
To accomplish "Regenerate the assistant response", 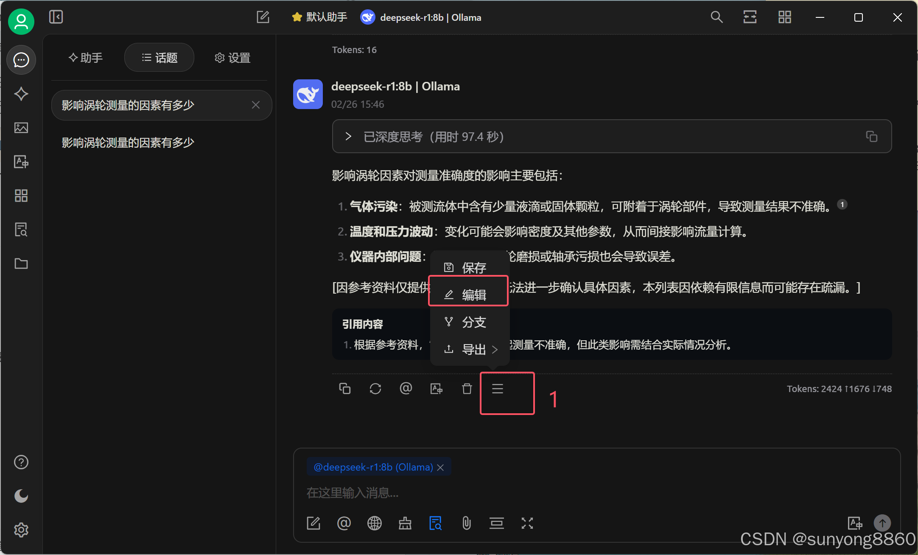I will [x=375, y=389].
